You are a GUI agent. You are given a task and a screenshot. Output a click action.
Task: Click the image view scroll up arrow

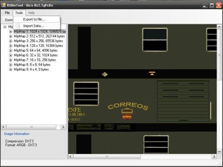219,27
